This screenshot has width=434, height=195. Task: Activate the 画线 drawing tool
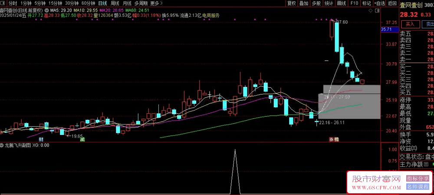click(342, 3)
